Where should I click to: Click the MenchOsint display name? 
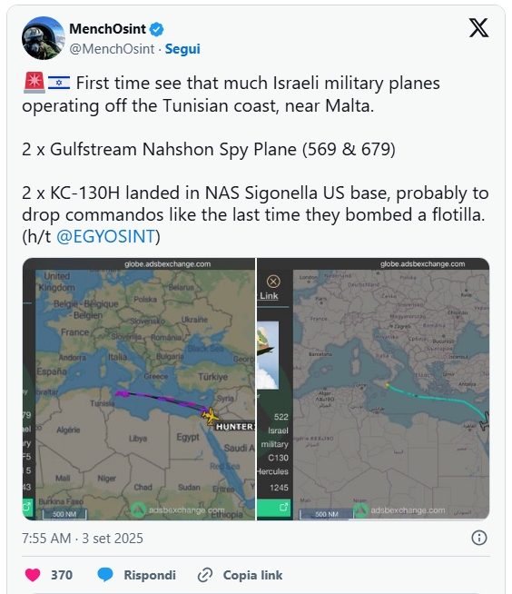tap(107, 29)
